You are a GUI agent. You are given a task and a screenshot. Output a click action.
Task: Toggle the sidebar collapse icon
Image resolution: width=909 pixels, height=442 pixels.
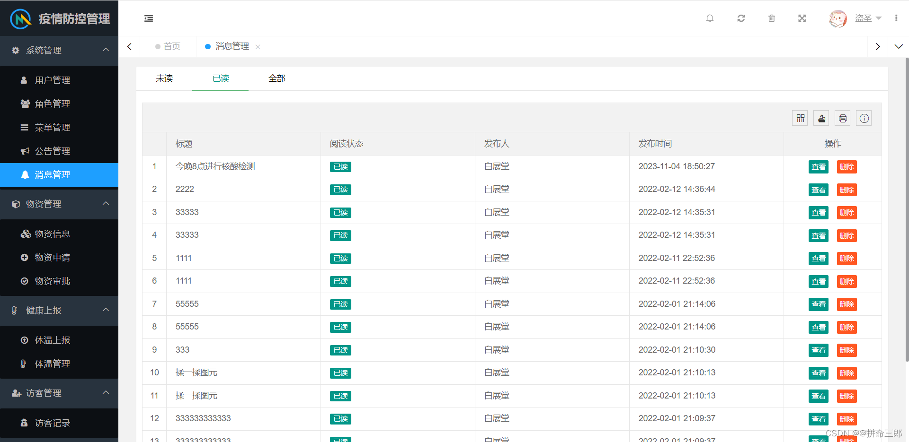pyautogui.click(x=149, y=18)
